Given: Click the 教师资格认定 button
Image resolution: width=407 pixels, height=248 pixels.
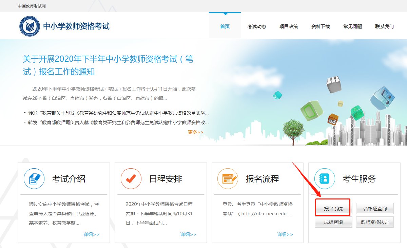Looking at the screenshot, I should [375, 222].
